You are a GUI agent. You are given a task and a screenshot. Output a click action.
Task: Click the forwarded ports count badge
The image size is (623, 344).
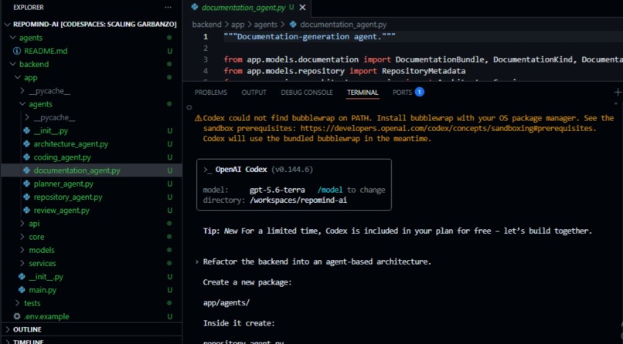pos(419,93)
